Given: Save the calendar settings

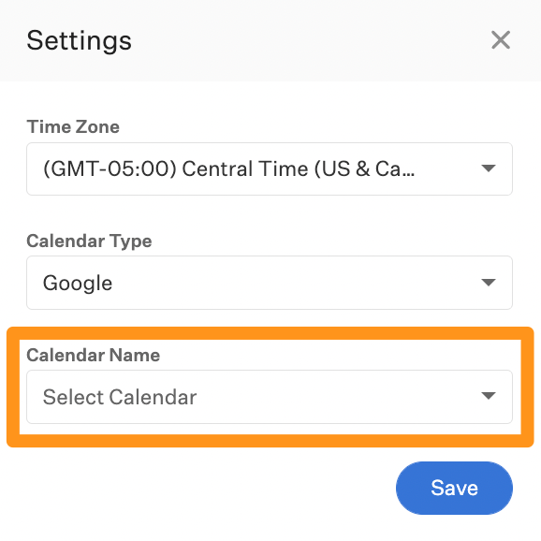Looking at the screenshot, I should [454, 488].
